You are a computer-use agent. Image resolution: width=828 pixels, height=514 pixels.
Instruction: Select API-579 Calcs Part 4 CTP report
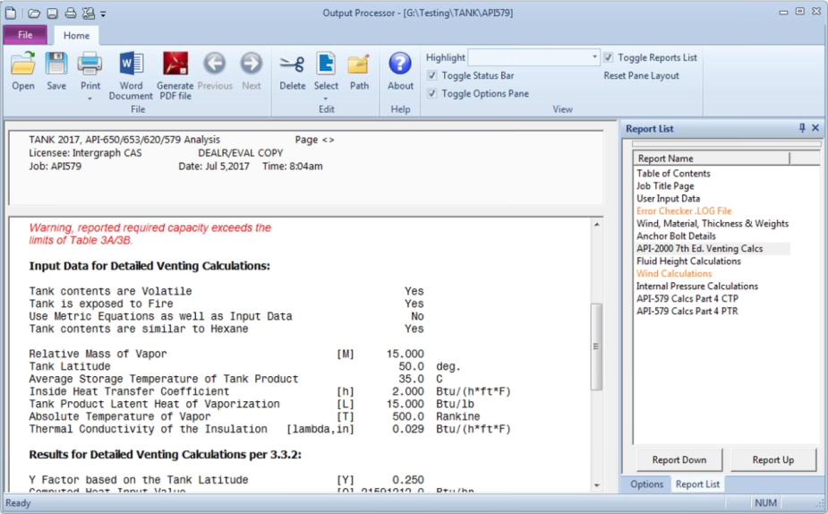tap(687, 298)
